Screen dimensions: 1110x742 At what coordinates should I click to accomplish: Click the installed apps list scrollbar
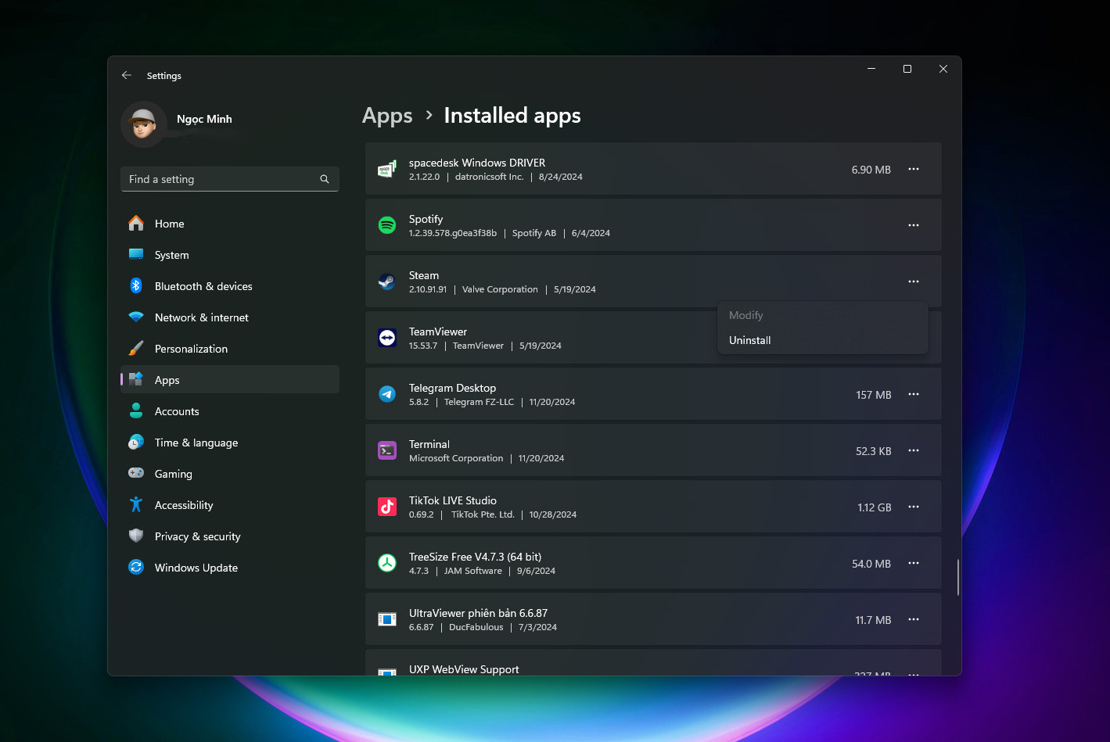coord(957,577)
